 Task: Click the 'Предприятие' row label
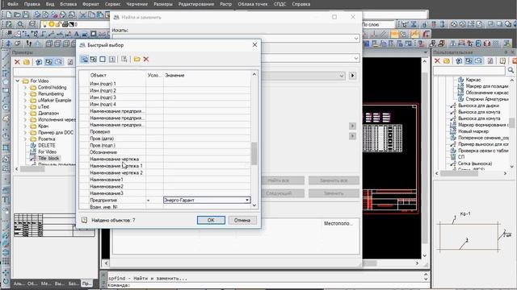pos(103,200)
